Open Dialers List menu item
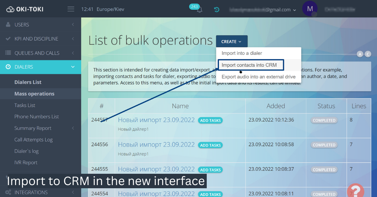 [x=28, y=82]
